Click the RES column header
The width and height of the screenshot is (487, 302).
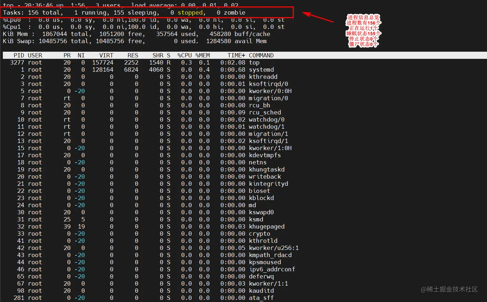[133, 55]
